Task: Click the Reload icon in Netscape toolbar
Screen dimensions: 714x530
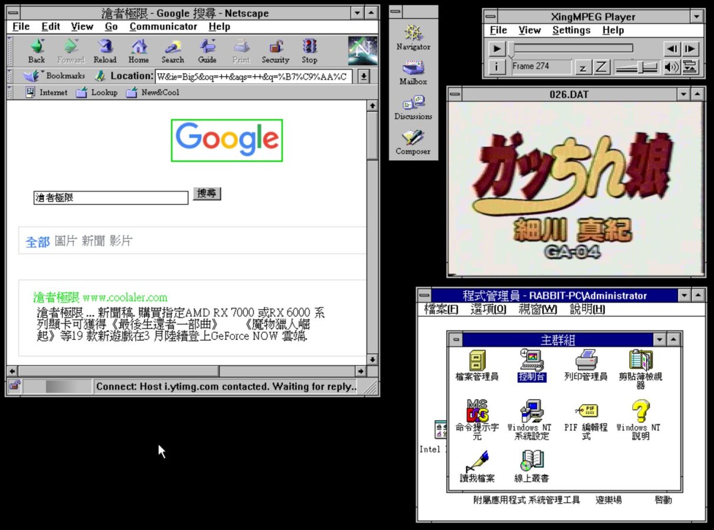Action: tap(105, 51)
